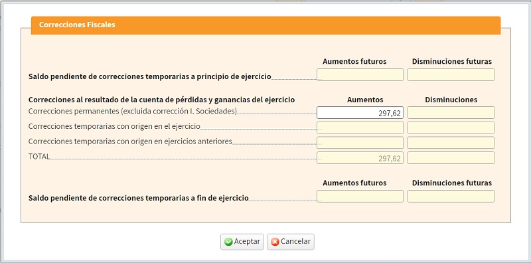The width and height of the screenshot is (531, 263).
Task: Click the TOTAL Disminuciones field
Action: click(451, 158)
